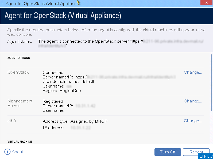Change the Management Server settings
The width and height of the screenshot is (213, 159).
point(193,101)
